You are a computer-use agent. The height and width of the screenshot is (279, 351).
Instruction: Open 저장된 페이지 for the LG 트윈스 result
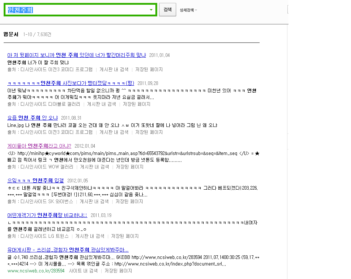tap(125, 236)
